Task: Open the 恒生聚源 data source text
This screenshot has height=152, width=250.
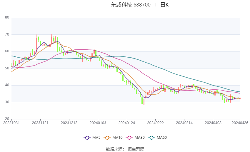Action: 136,149
